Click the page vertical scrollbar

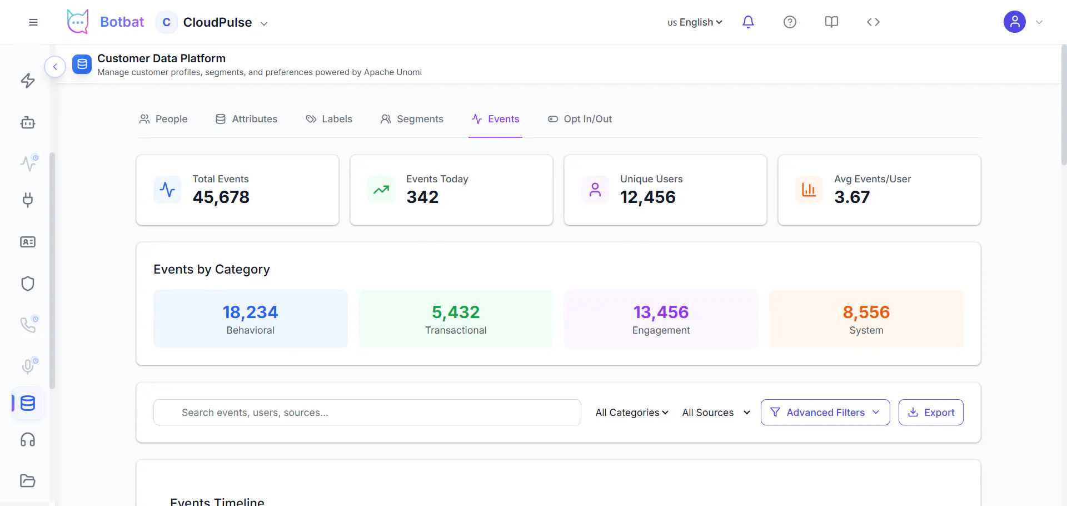(x=1064, y=106)
